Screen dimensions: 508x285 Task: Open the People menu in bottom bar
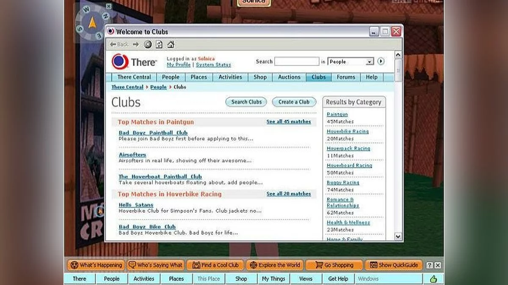112,279
